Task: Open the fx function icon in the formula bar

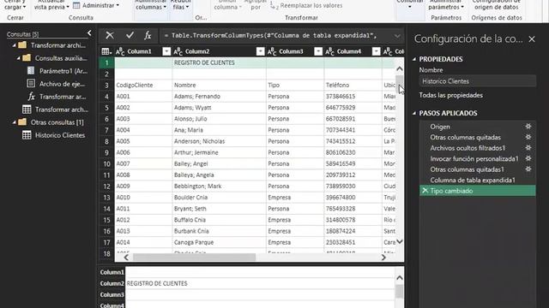Action: click(x=148, y=35)
